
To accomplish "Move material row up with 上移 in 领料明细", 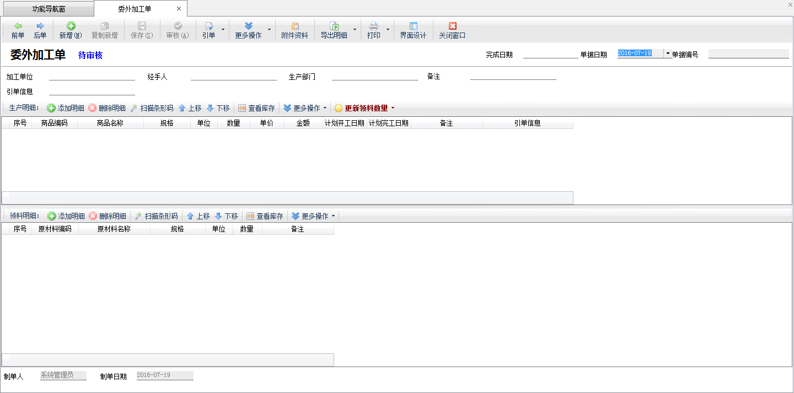I will click(x=198, y=216).
